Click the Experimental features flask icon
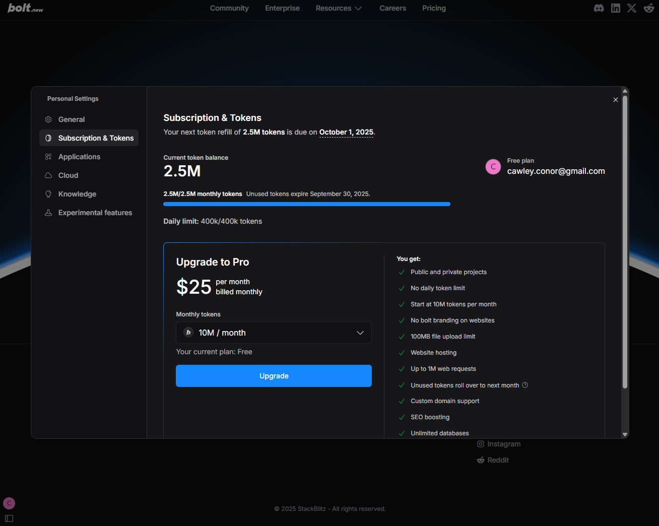Image resolution: width=659 pixels, height=526 pixels. (x=48, y=213)
